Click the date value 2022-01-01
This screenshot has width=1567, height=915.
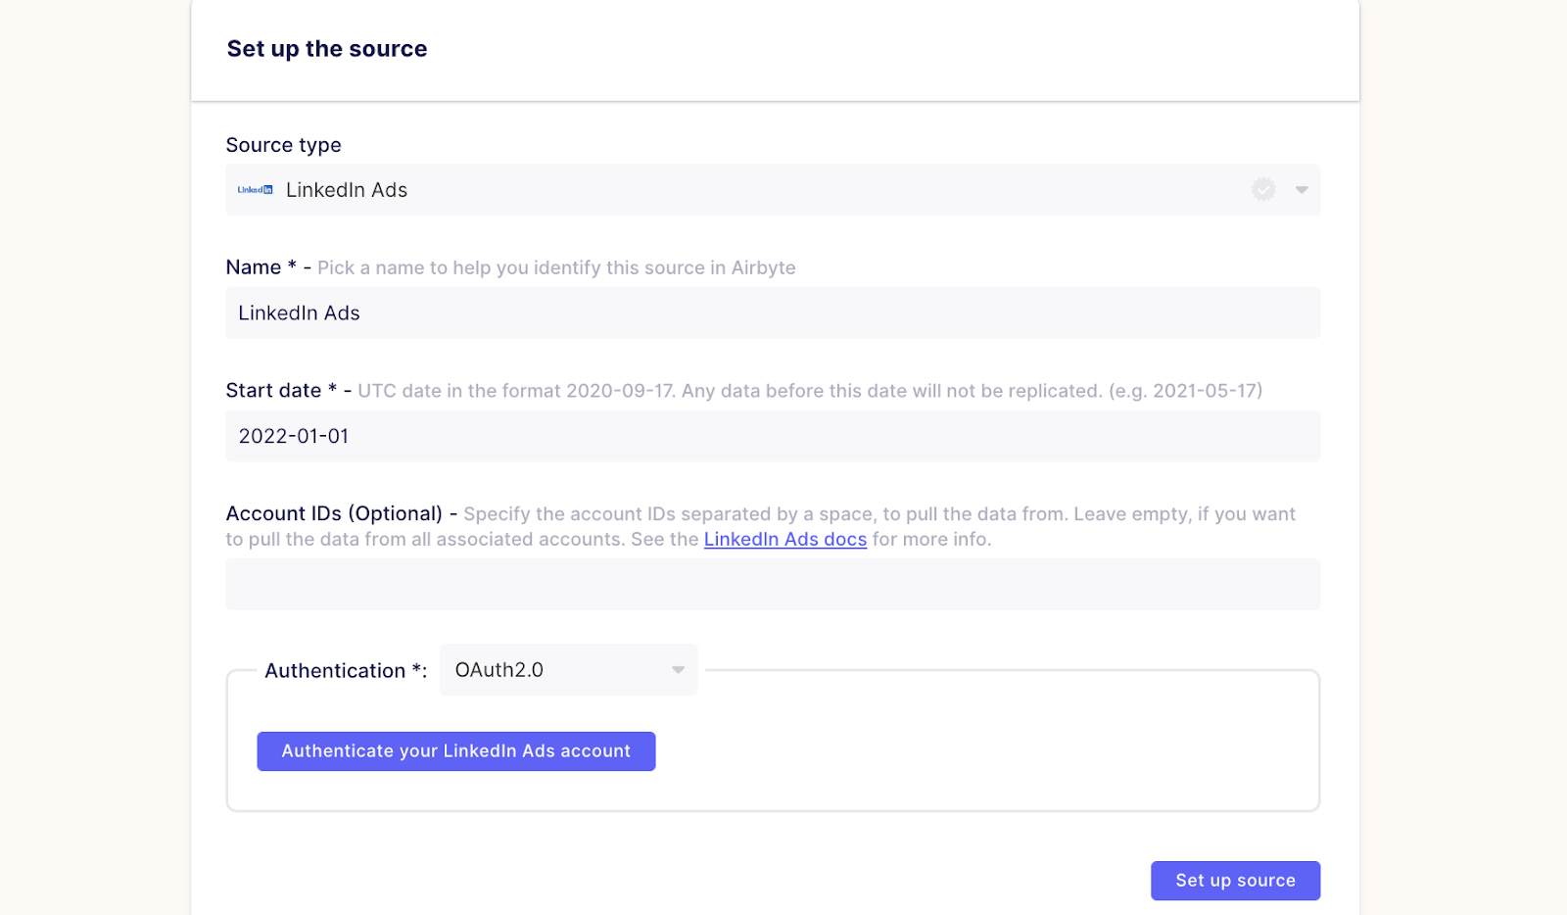[x=294, y=435]
